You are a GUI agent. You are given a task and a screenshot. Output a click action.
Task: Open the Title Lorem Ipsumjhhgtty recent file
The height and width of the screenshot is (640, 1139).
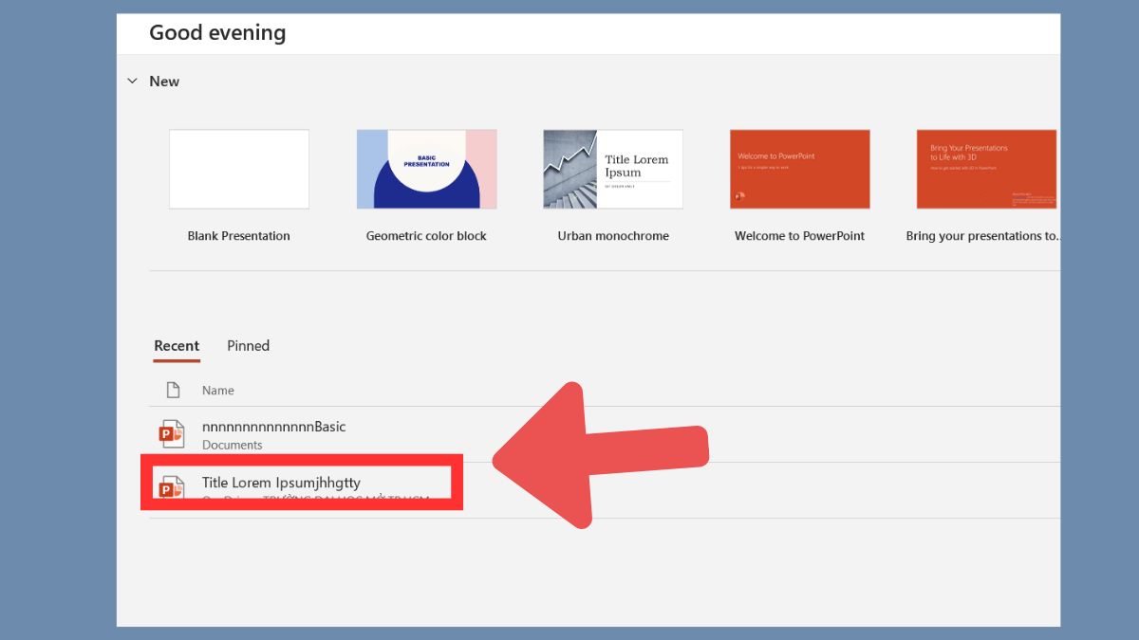coord(281,483)
